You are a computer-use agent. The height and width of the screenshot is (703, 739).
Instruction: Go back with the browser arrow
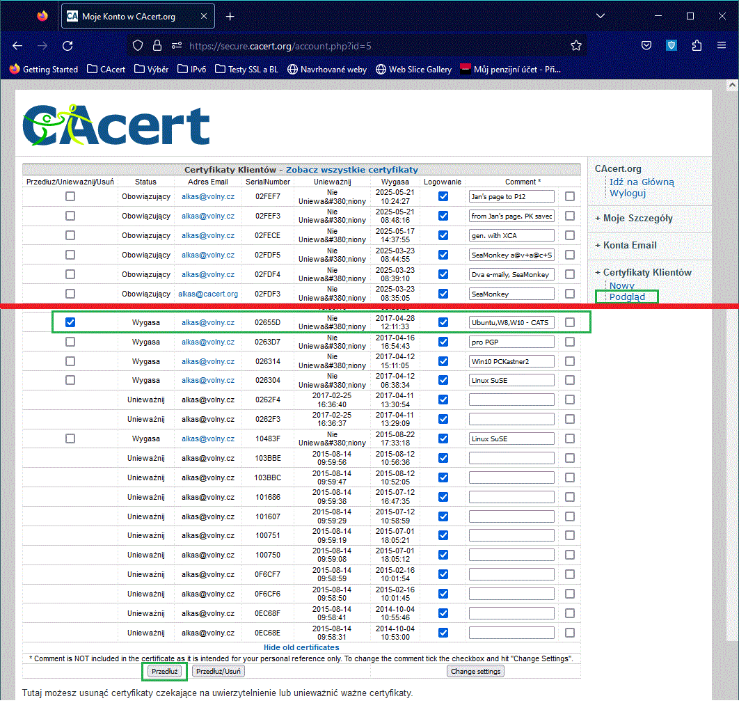(18, 46)
